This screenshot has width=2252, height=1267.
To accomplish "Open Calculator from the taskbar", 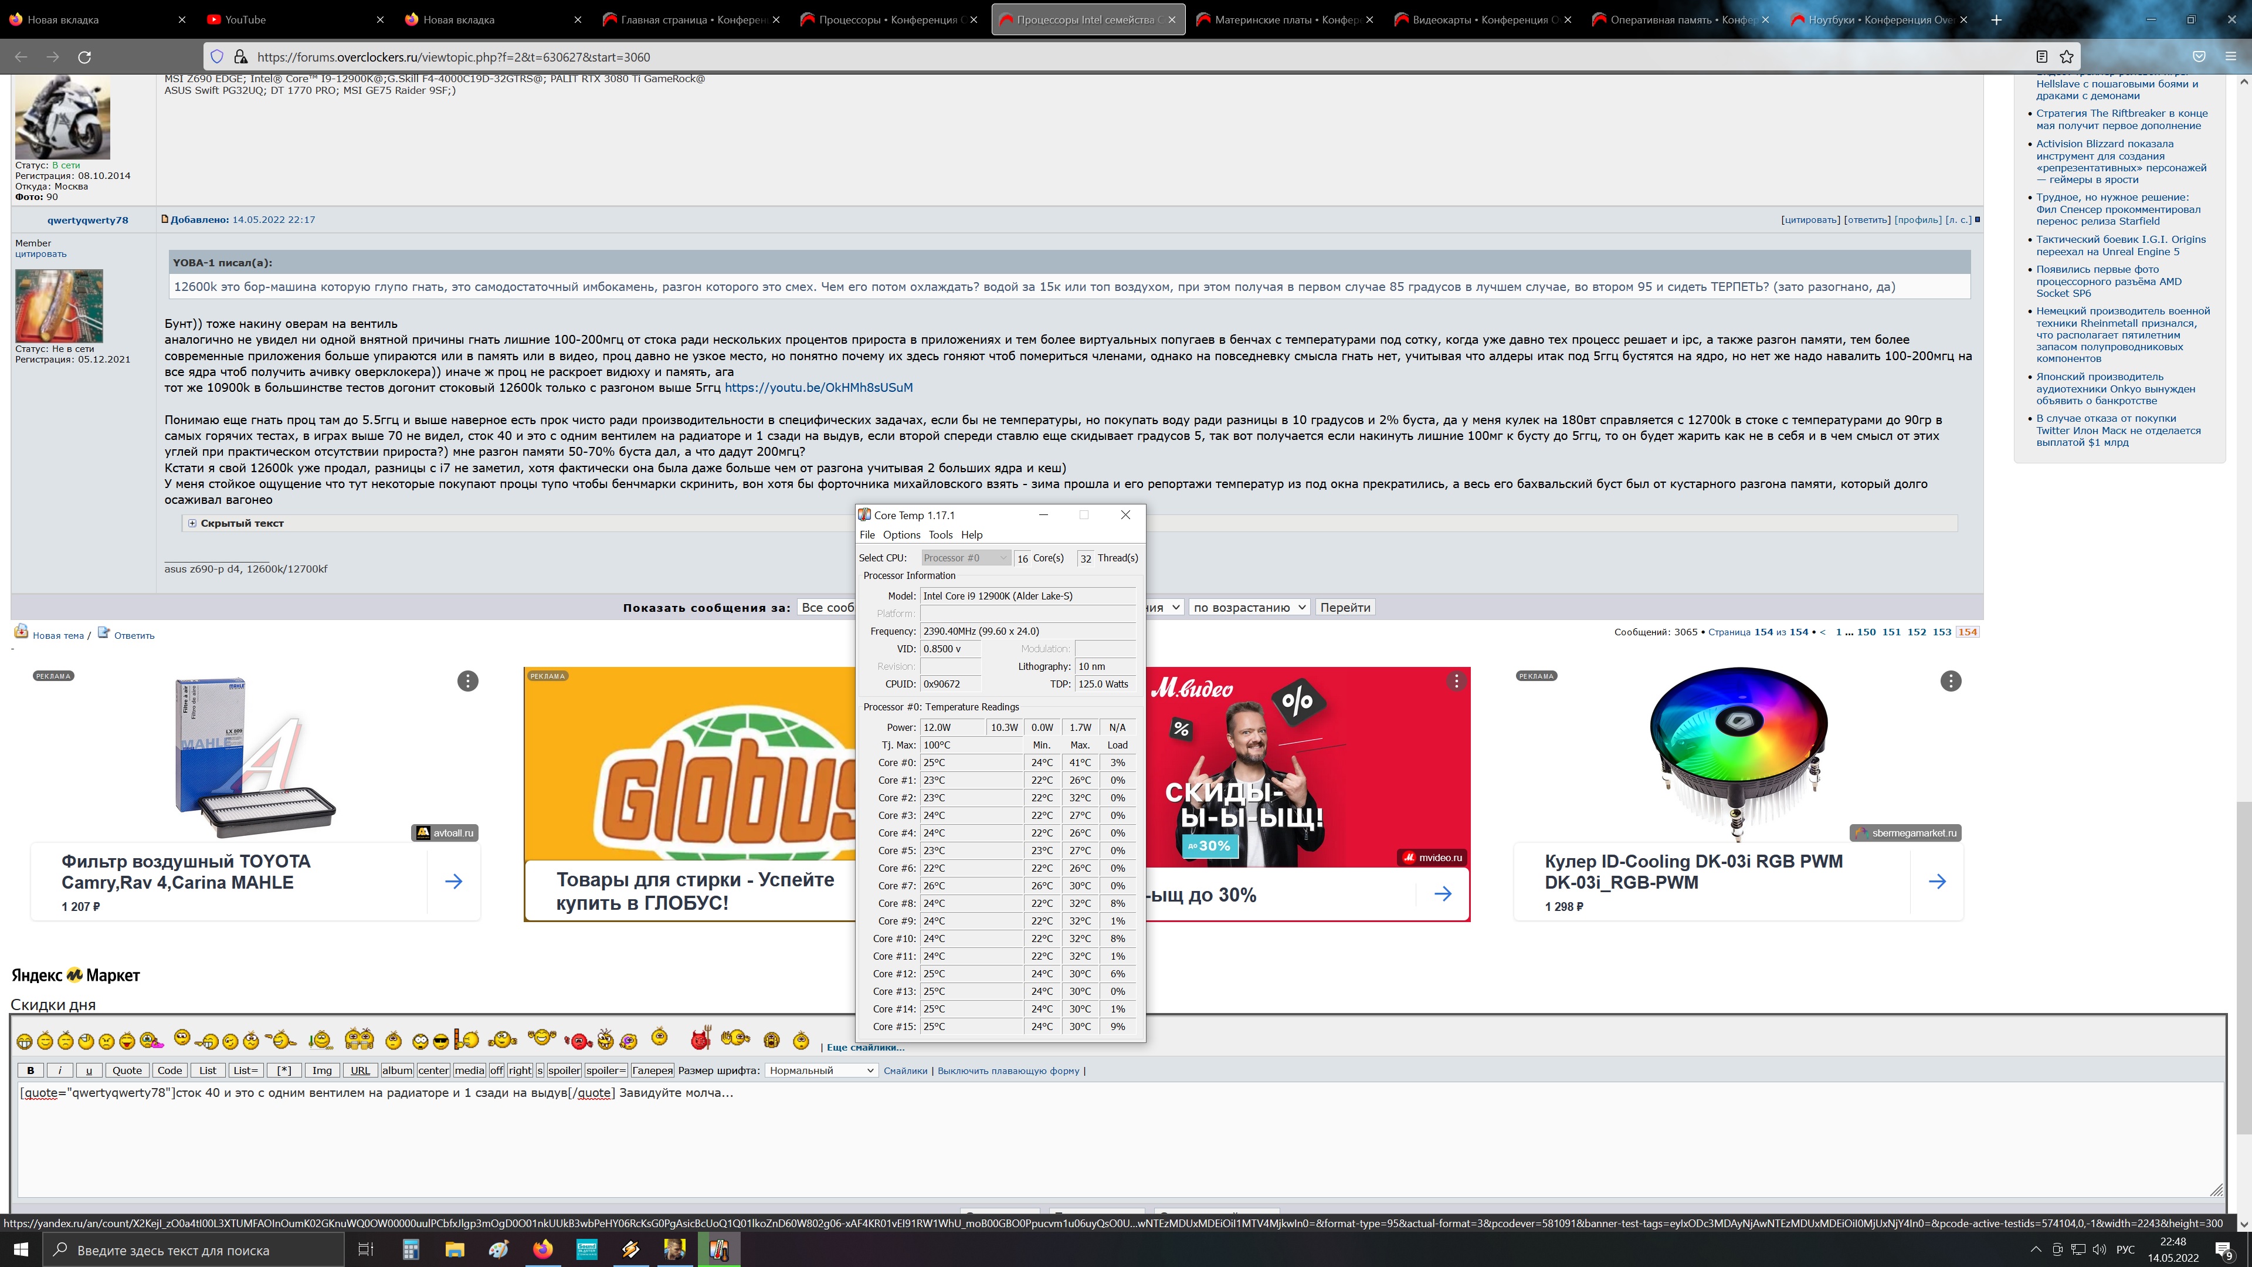I will click(411, 1249).
